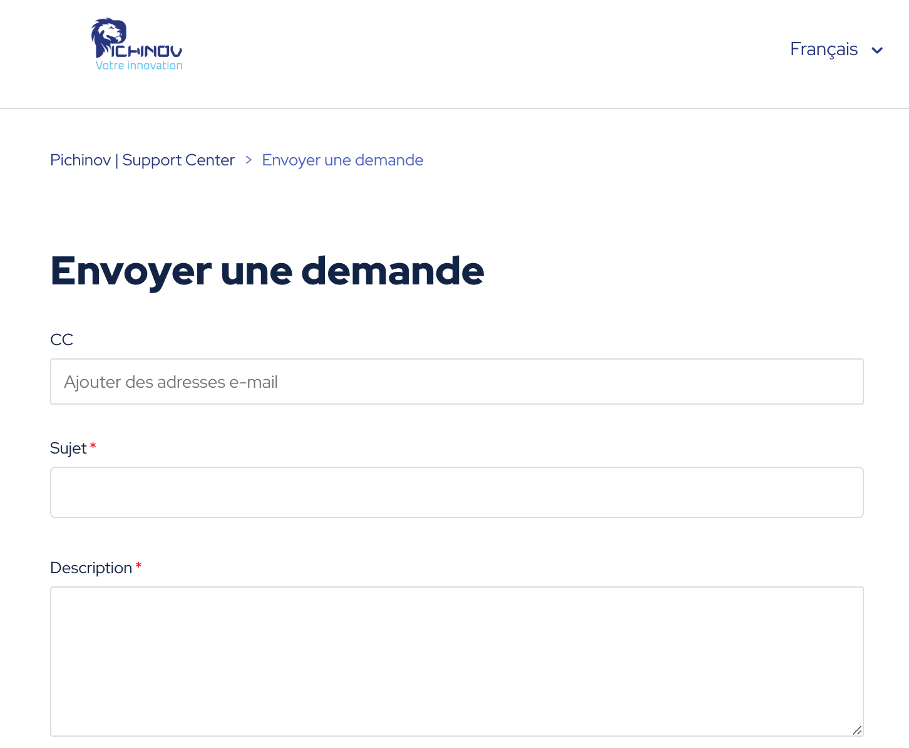Click the chevron next to Français
Viewport: 909px width, 748px height.
[877, 50]
